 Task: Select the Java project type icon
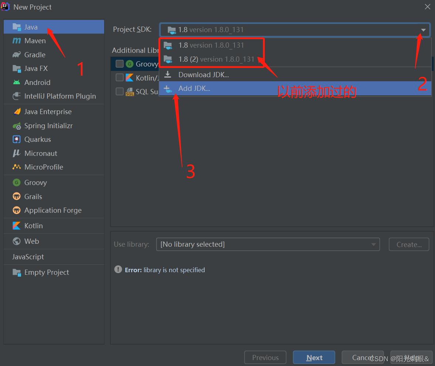pos(17,27)
